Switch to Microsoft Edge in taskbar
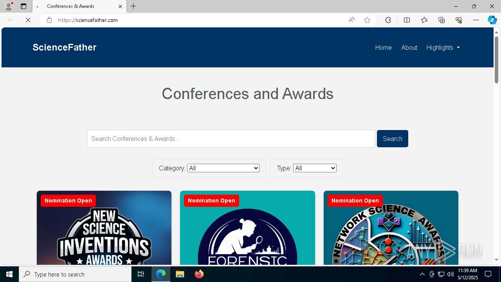501x282 pixels. 161,274
